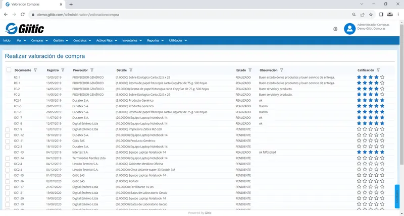Open the settings gear icon

tap(335, 29)
